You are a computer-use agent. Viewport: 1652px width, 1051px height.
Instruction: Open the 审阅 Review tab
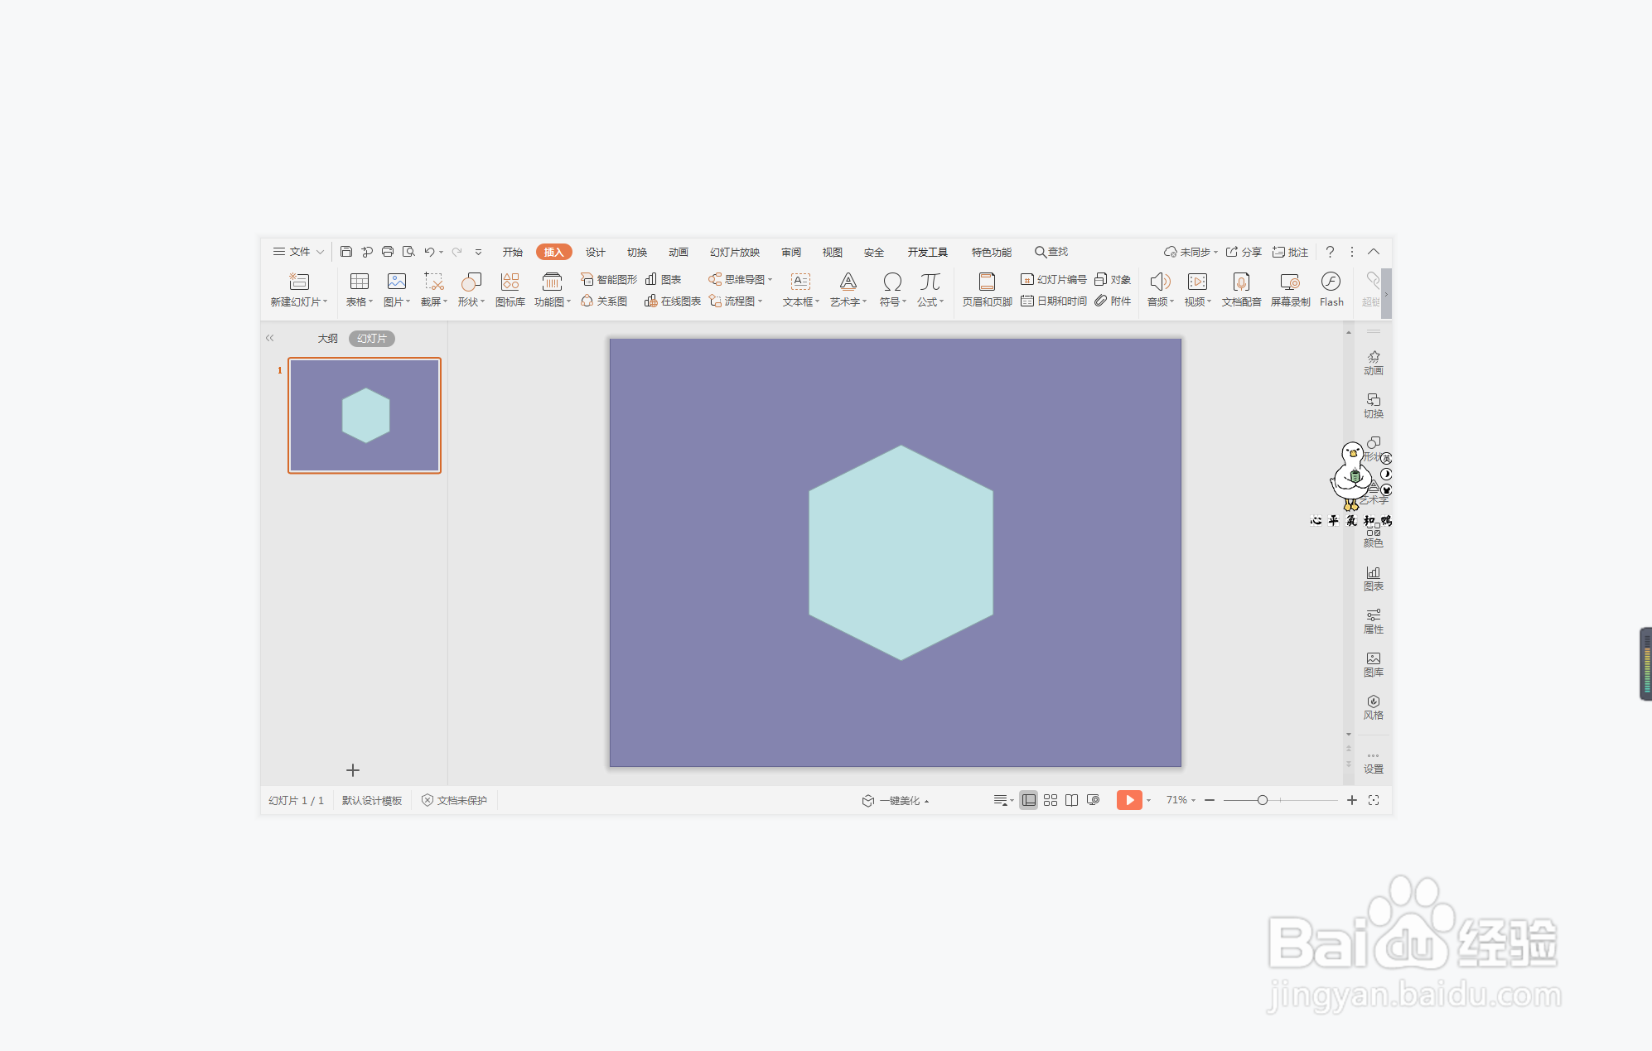click(x=791, y=252)
